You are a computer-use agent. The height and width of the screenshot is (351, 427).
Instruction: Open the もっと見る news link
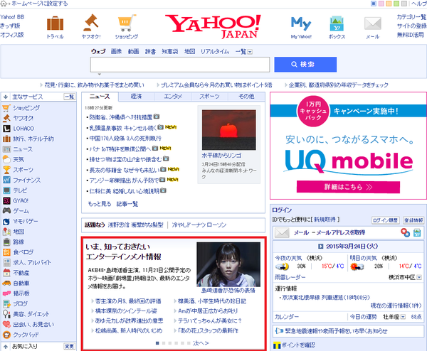pyautogui.click(x=100, y=204)
